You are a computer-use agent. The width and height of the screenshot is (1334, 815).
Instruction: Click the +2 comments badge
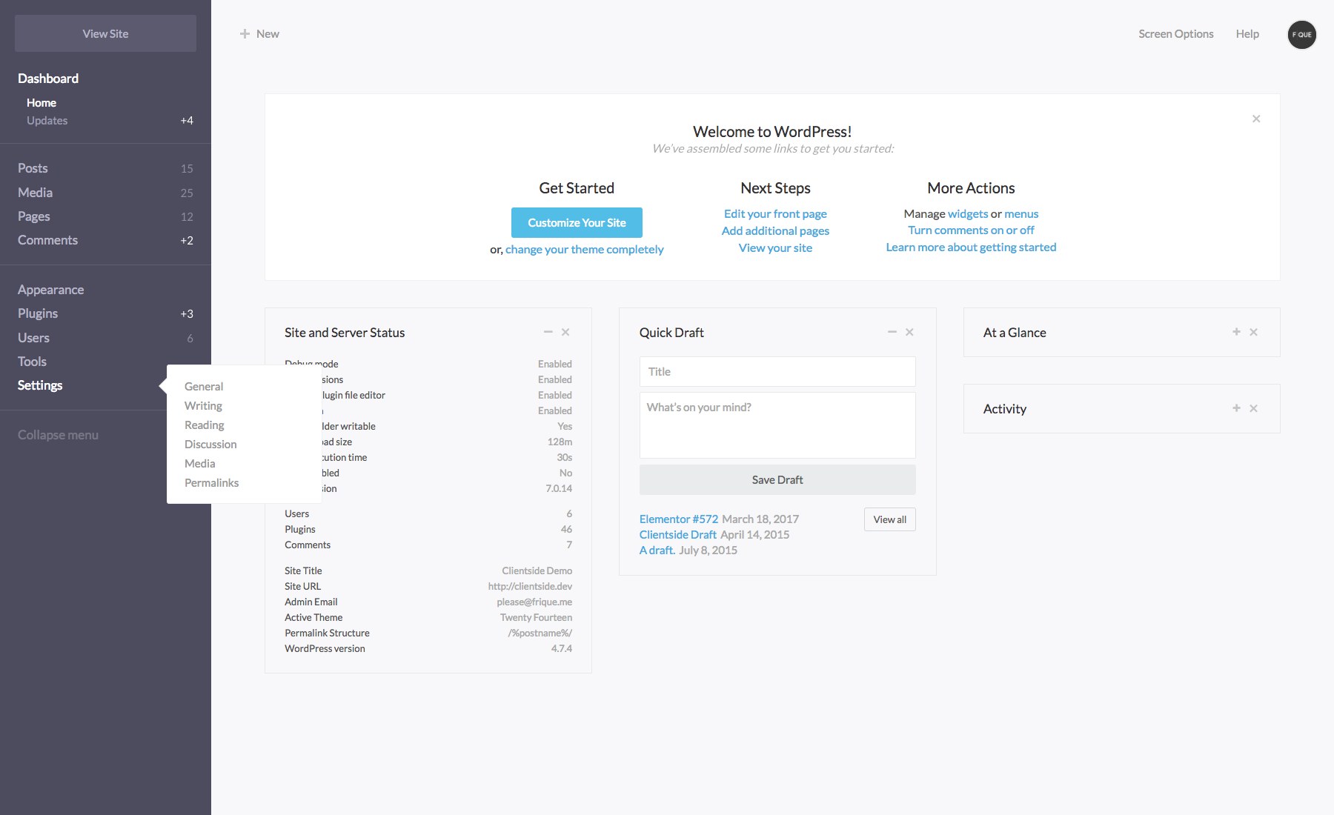pos(187,241)
